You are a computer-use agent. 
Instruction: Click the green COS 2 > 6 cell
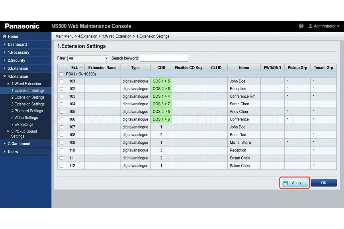(161, 89)
